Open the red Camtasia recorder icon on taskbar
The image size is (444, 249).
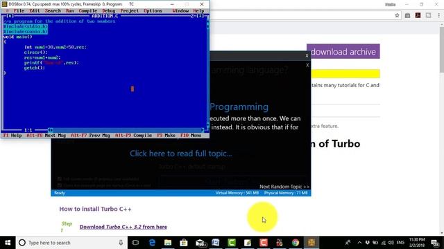(264, 243)
